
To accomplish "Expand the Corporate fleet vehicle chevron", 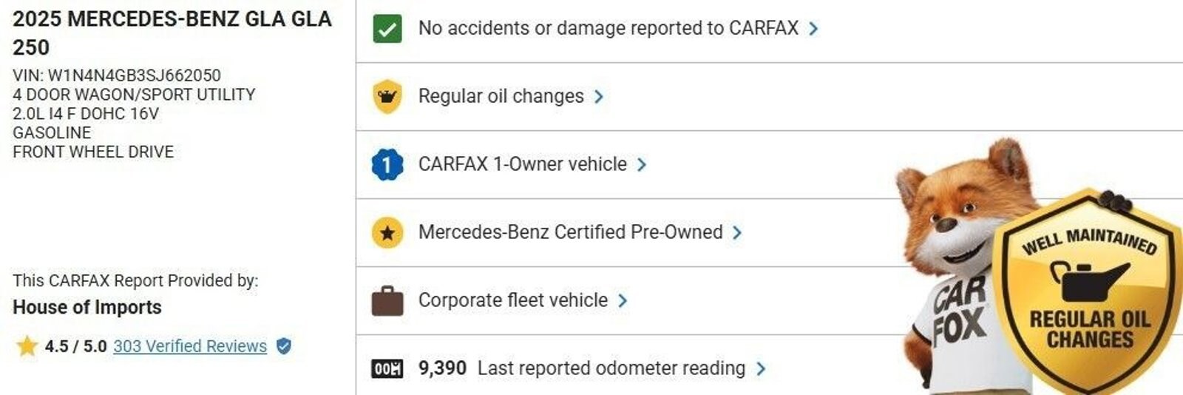I will point(623,300).
